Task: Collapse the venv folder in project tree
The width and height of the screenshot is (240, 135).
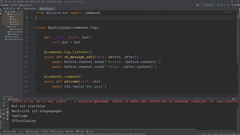Action: (6, 14)
